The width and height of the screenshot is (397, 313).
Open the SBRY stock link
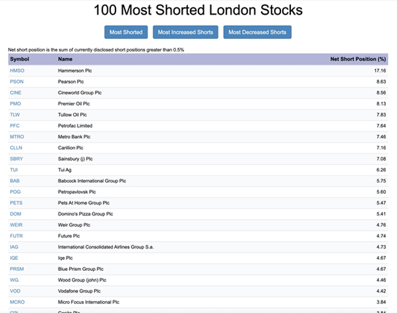click(17, 159)
